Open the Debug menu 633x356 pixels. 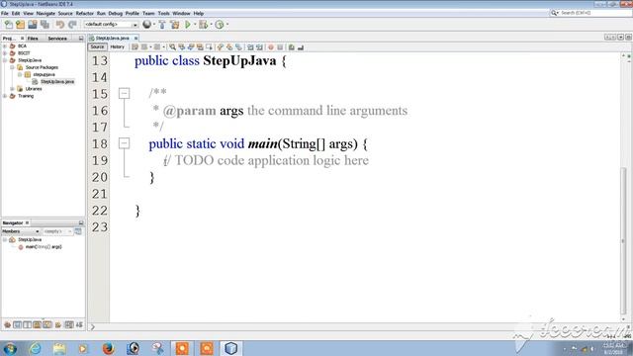115,13
